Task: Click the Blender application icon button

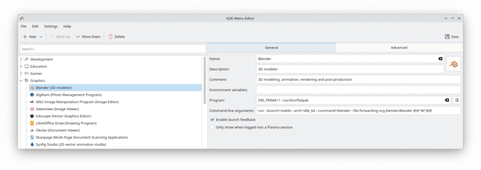Action: (x=453, y=64)
